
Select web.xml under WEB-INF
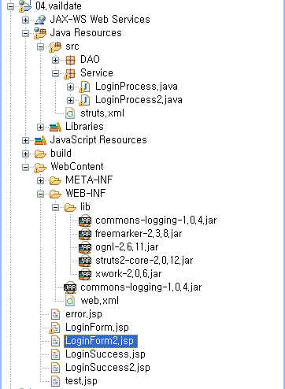(100, 301)
